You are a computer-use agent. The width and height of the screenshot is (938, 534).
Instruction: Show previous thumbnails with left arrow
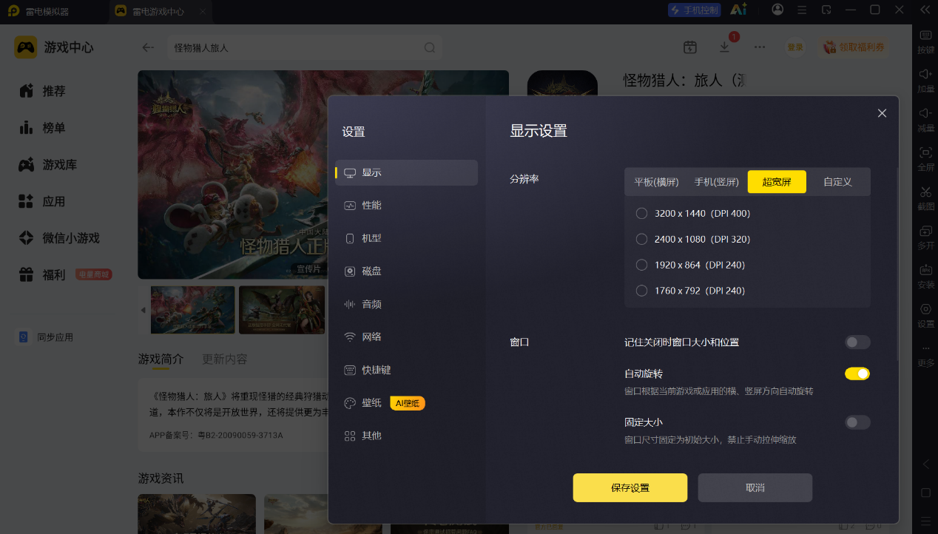(143, 310)
